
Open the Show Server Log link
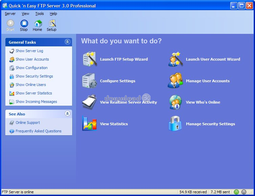pyautogui.click(x=29, y=51)
